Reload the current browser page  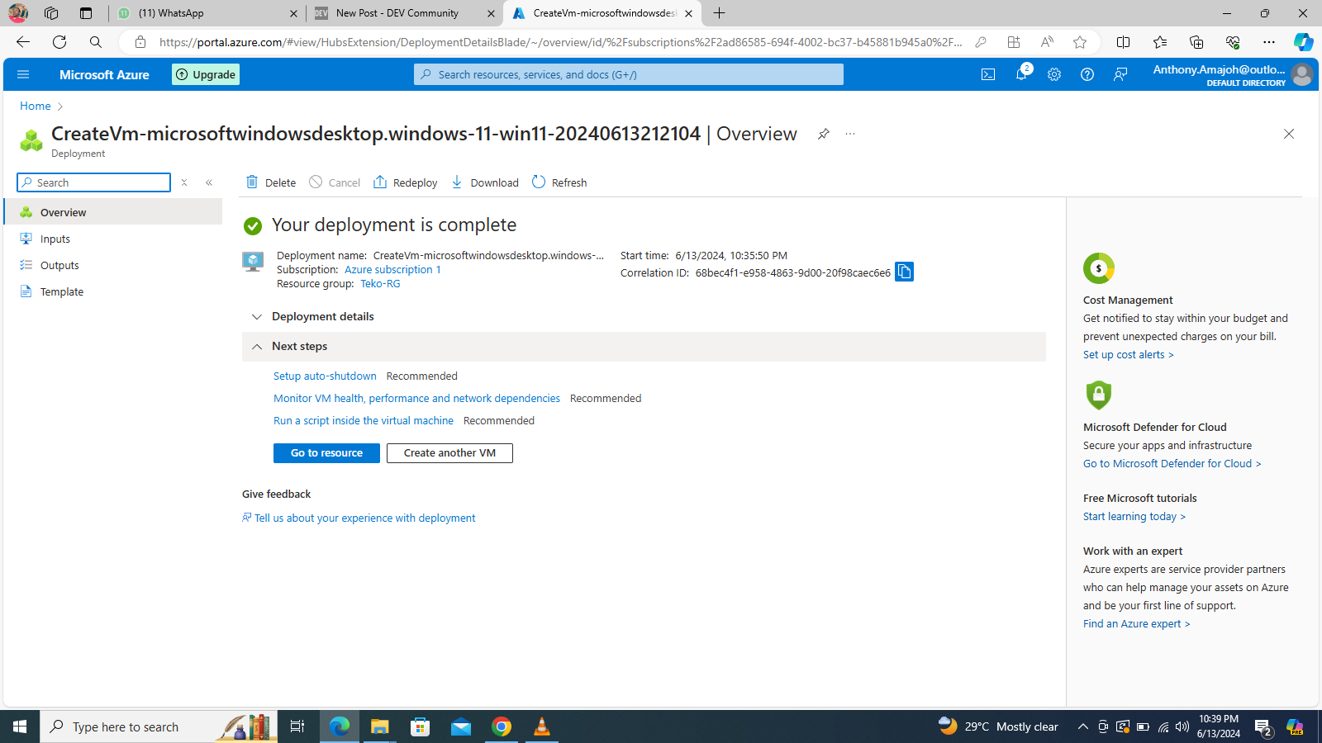(59, 42)
